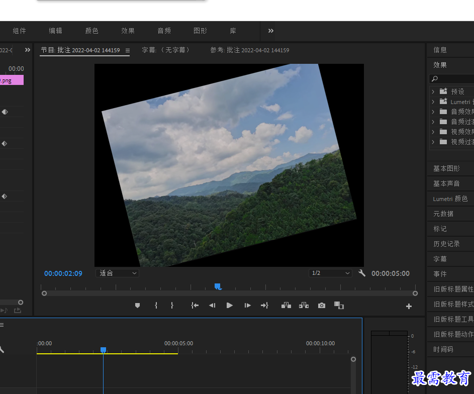Click the topmost keyframe diamond
The width and height of the screenshot is (474, 394).
point(5,112)
